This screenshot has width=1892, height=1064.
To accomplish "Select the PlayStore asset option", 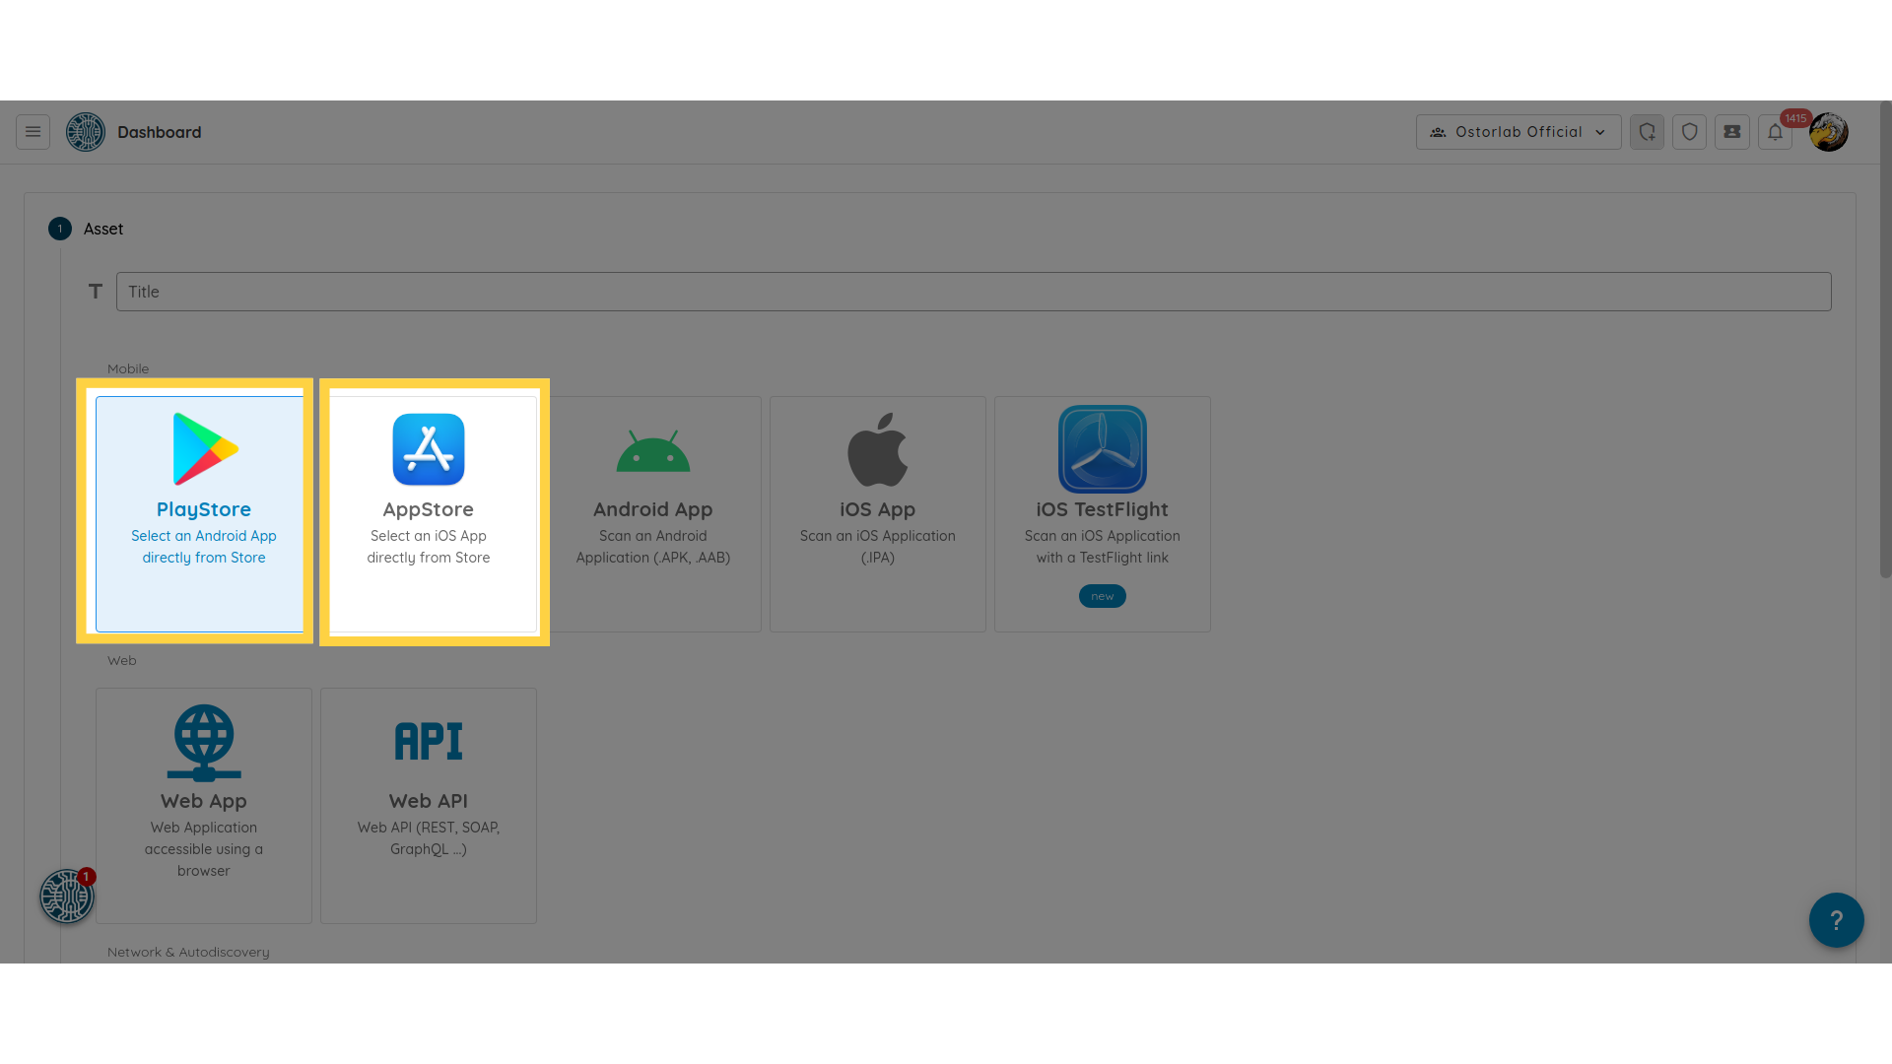I will (x=203, y=513).
